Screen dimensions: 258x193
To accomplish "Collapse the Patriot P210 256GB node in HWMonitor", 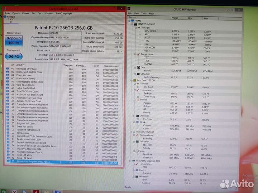I will (x=131, y=132).
